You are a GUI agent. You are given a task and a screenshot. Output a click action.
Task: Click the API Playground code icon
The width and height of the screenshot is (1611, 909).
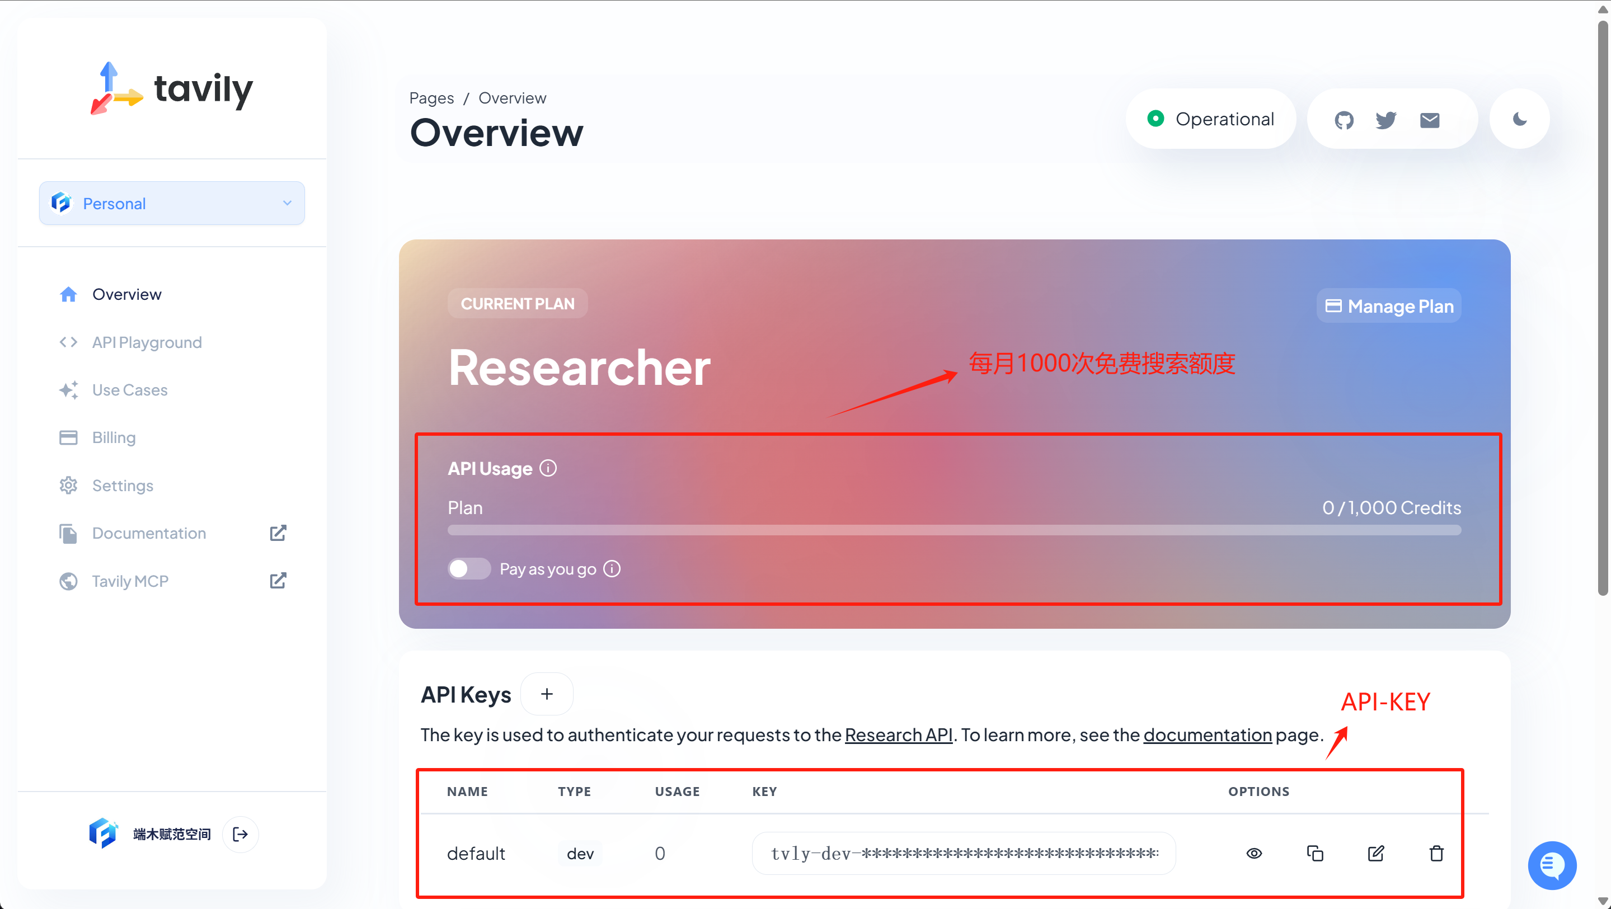(68, 342)
